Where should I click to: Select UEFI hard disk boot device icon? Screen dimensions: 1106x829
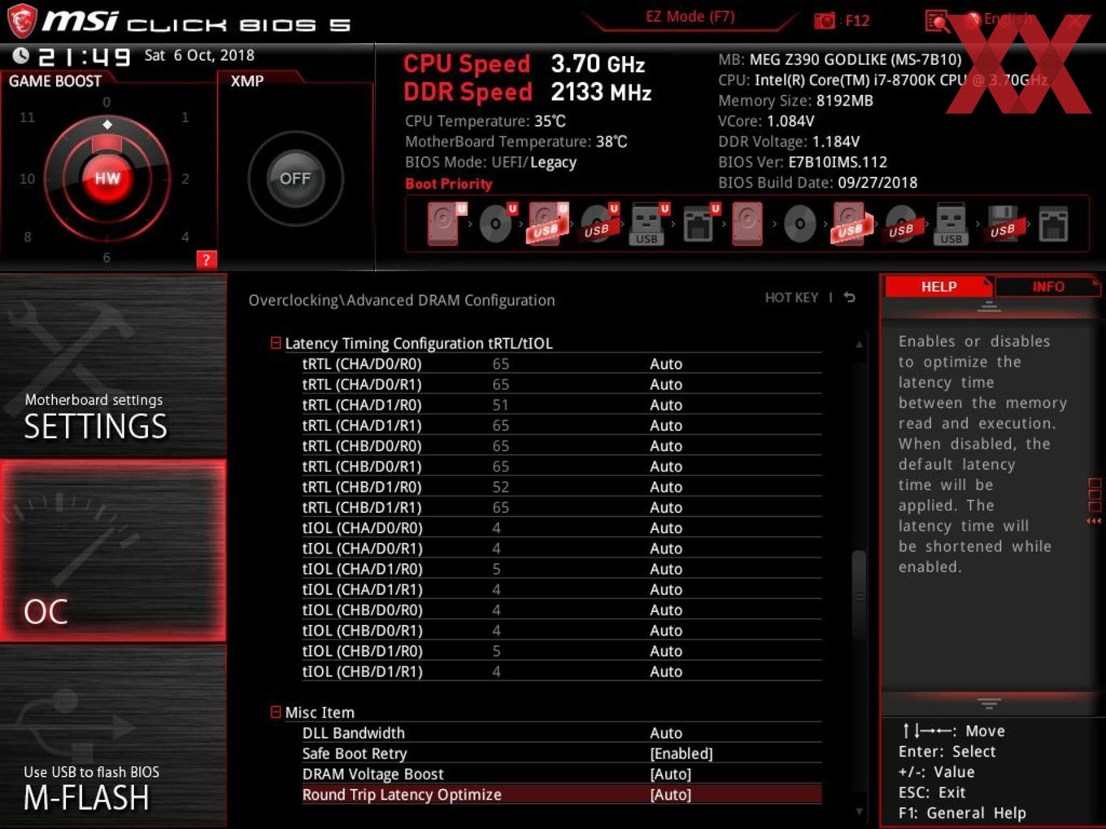pos(446,224)
